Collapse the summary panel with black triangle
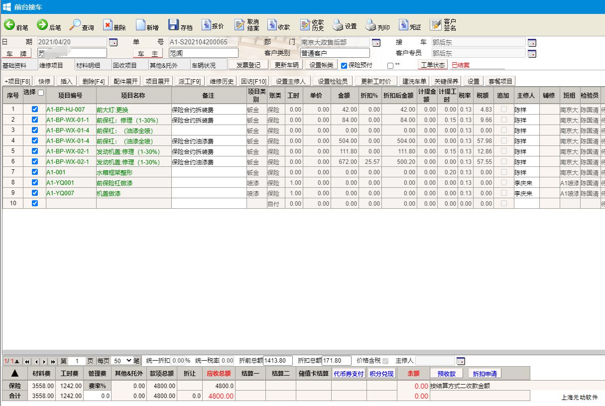Image resolution: width=605 pixels, height=406 pixels. pyautogui.click(x=15, y=374)
